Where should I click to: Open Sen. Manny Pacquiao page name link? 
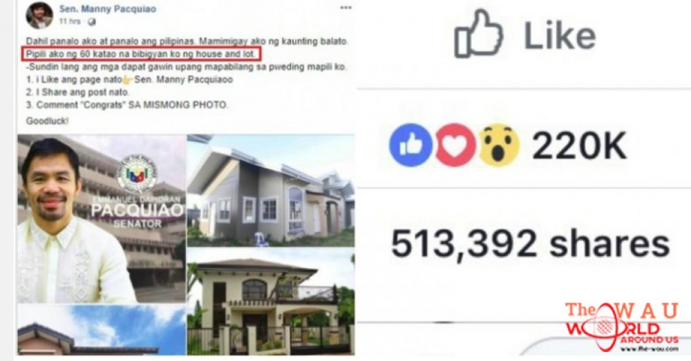[x=108, y=9]
